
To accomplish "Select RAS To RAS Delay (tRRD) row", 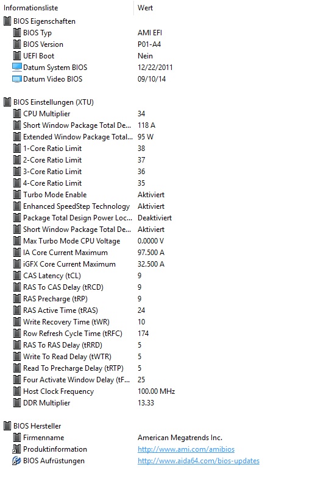I will [63, 345].
